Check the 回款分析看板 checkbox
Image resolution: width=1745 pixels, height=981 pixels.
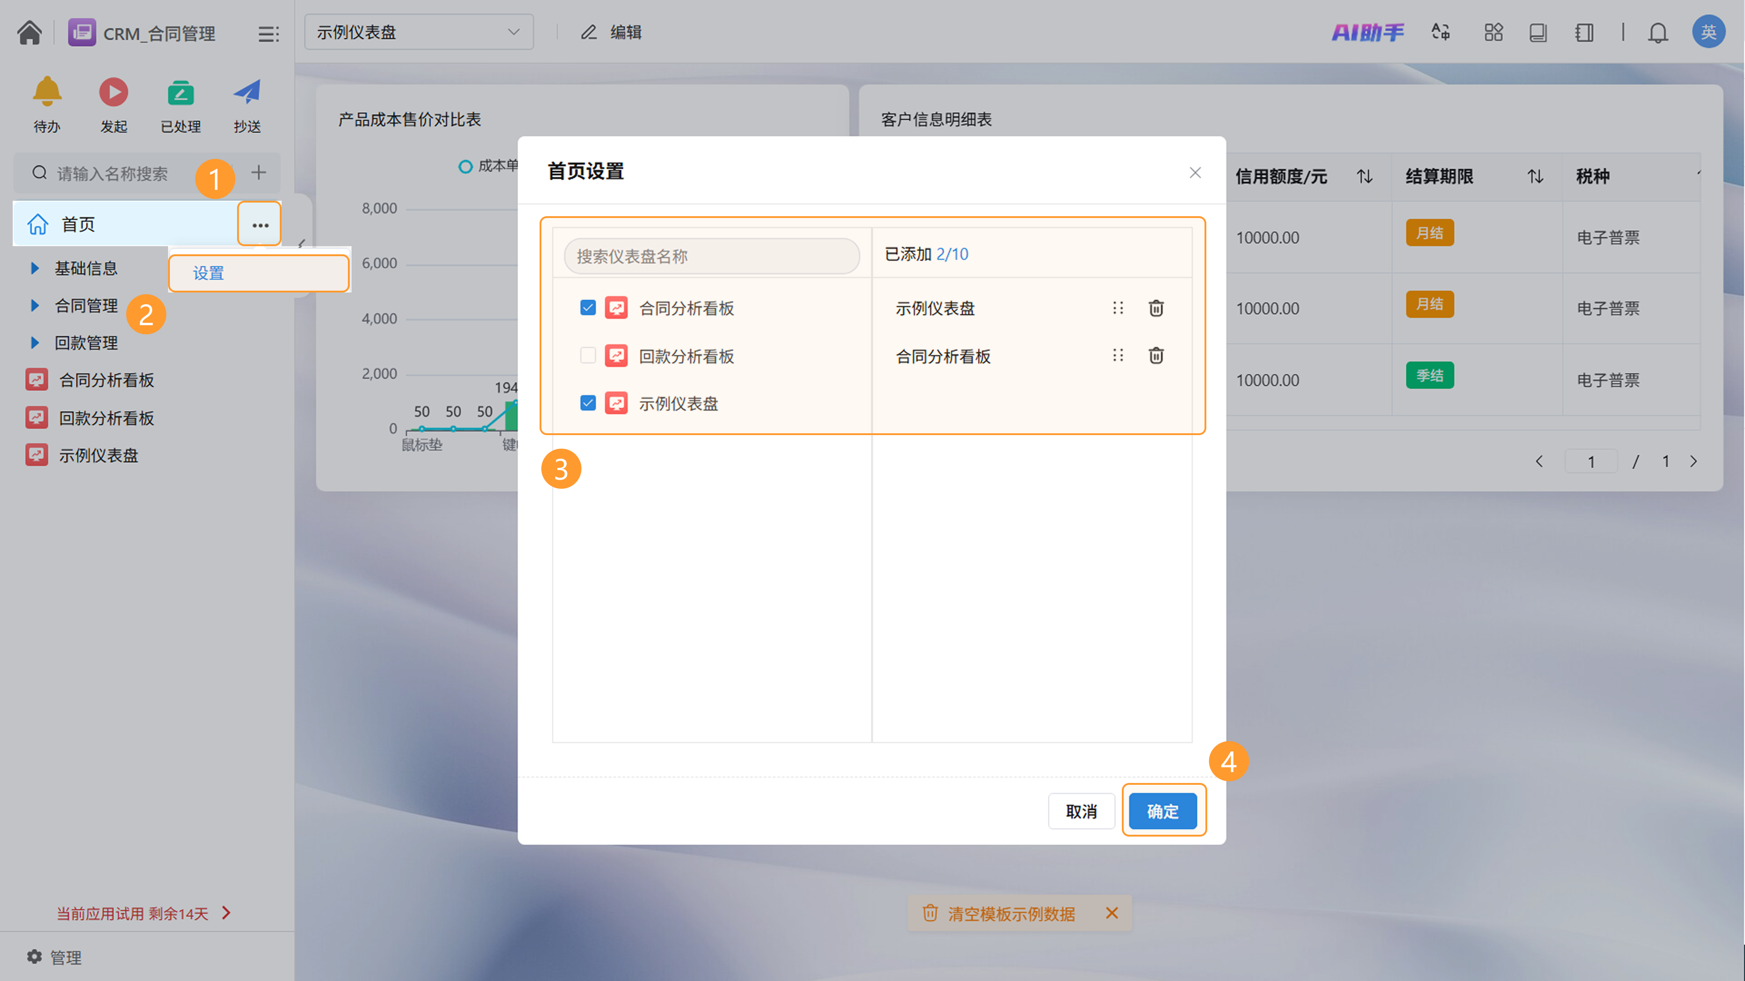(587, 356)
